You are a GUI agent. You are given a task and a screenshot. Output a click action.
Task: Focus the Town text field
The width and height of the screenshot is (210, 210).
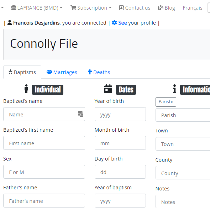point(183,144)
